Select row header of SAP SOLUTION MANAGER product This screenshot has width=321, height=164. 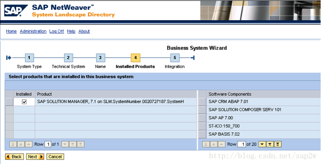pyautogui.click(x=9, y=102)
